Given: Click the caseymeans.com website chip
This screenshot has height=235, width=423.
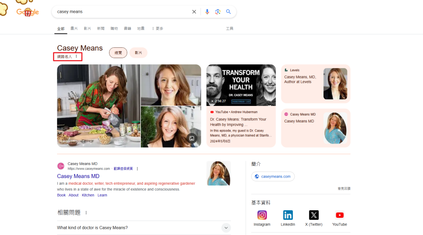Looking at the screenshot, I should coord(273,176).
